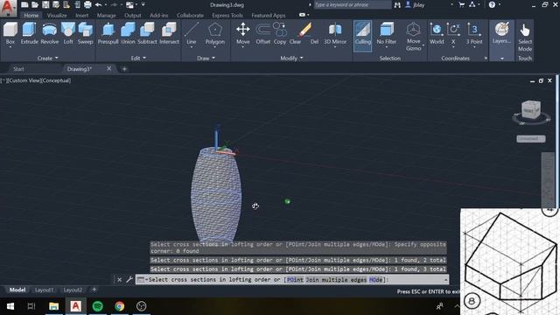Click the Plot printer icon
This screenshot has height=315, width=560.
(87, 4)
